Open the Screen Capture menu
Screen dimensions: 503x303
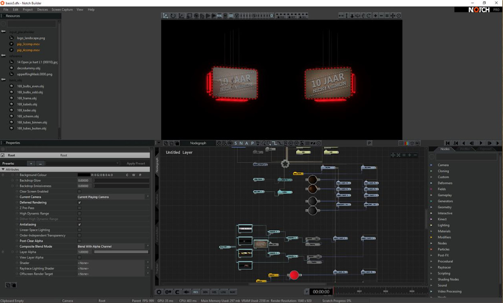(x=62, y=10)
